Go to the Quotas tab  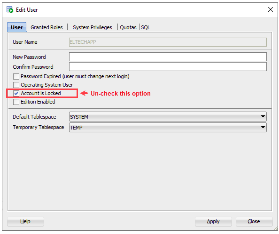[128, 27]
